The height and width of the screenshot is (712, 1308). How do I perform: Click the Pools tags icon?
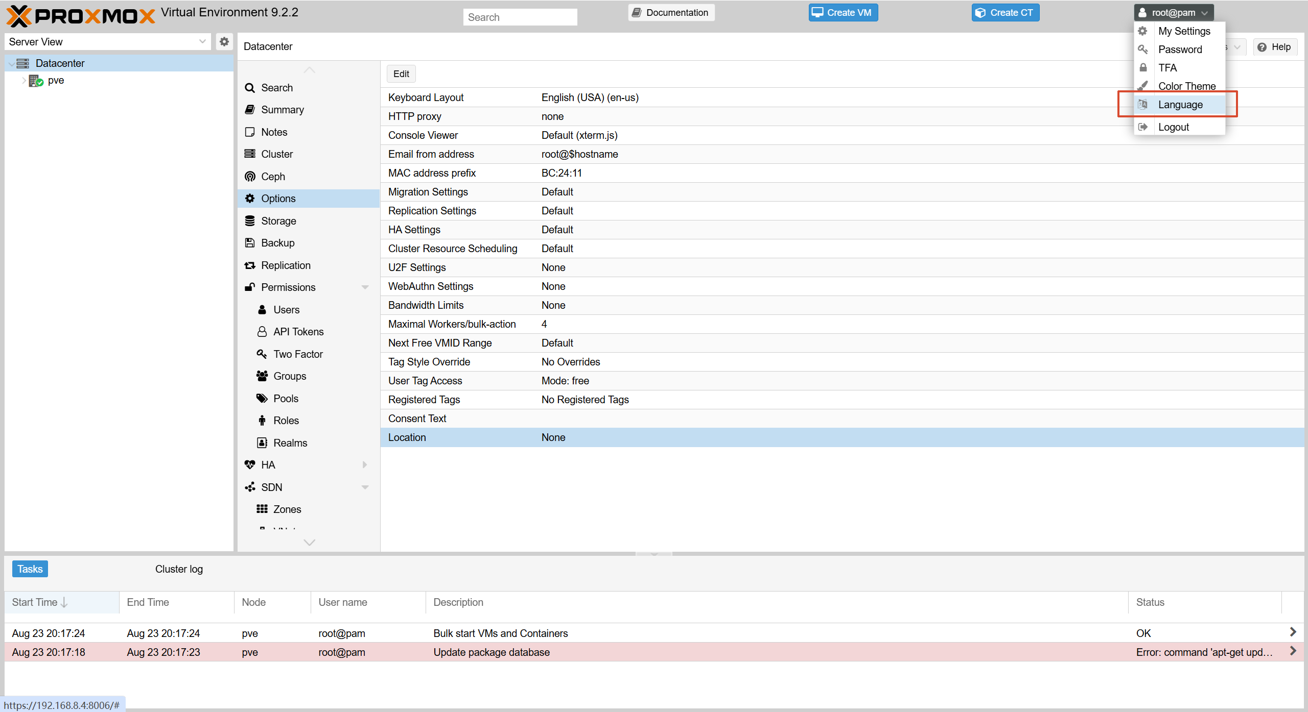262,399
